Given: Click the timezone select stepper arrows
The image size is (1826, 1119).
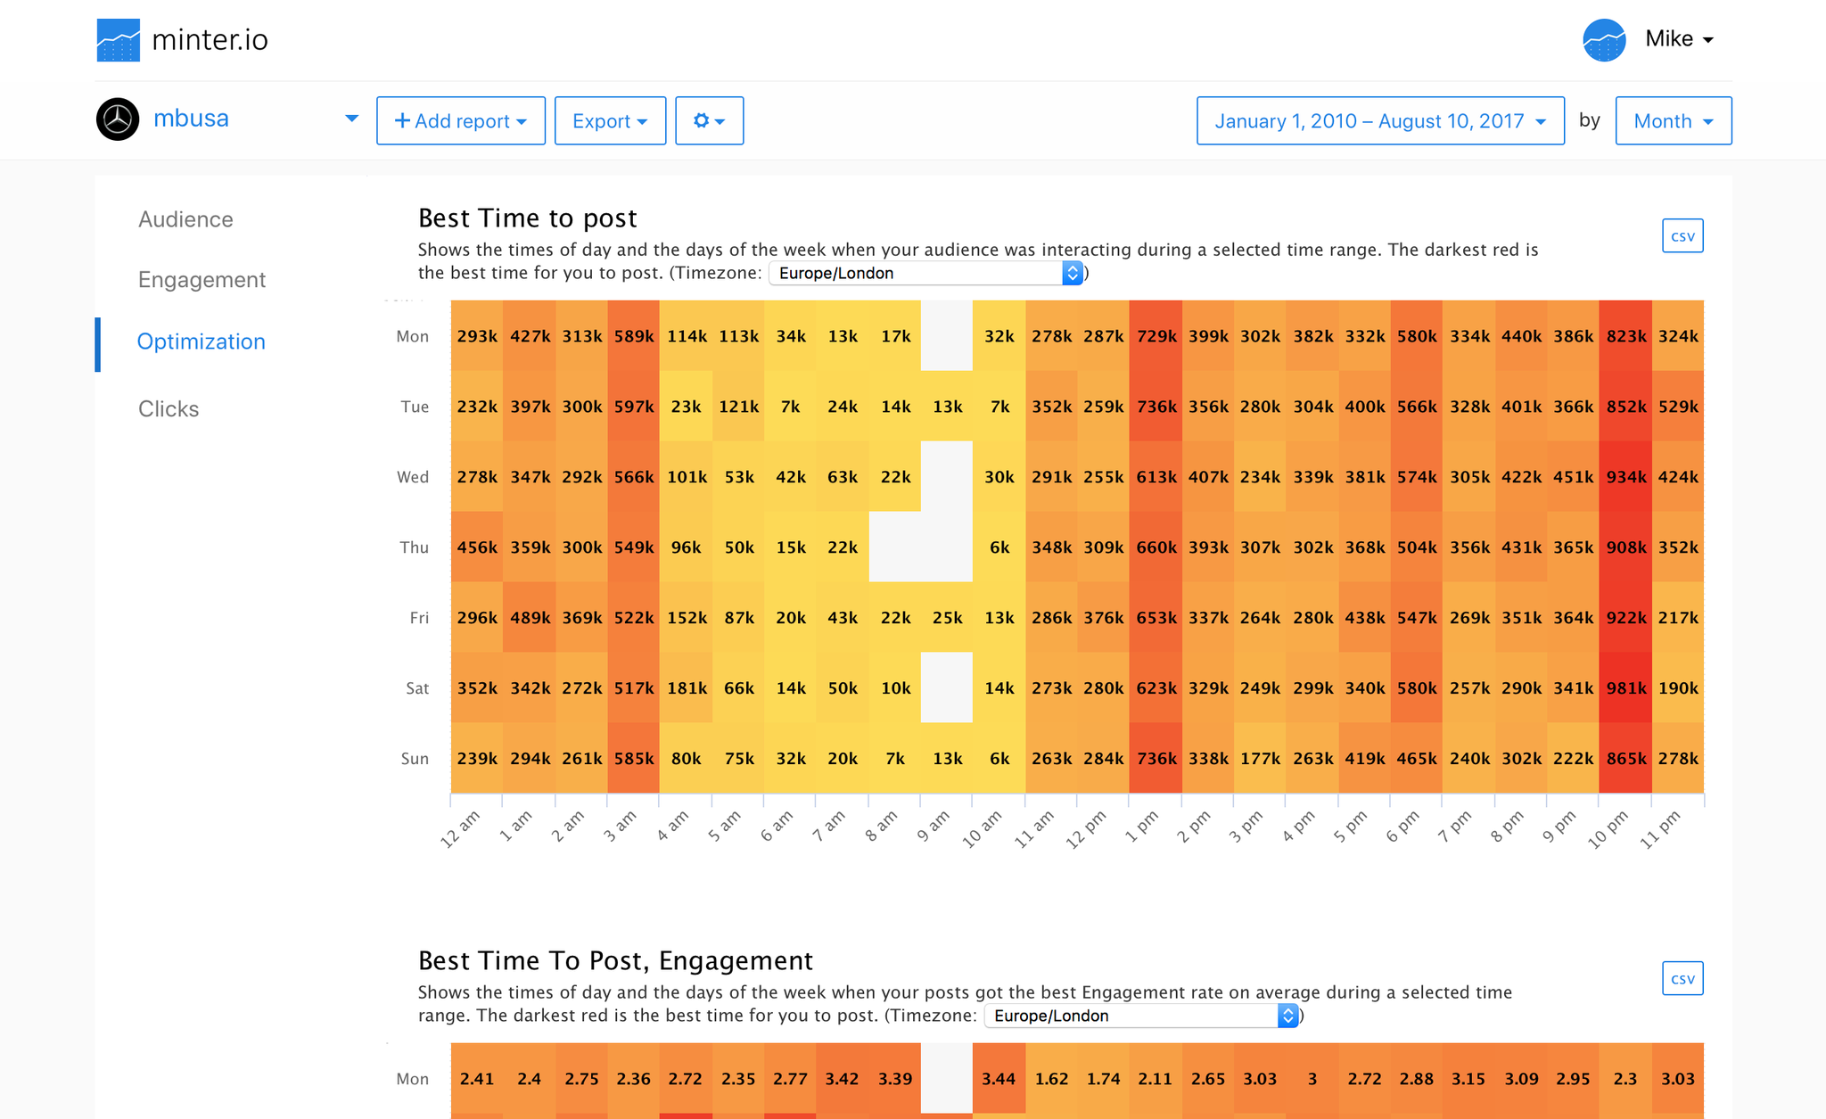Looking at the screenshot, I should (x=1073, y=273).
